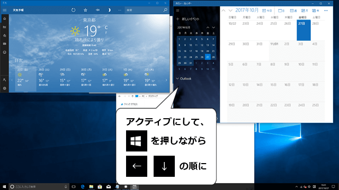Collapse the Outlook calendars section
The image size is (339, 190).
[x=184, y=79]
